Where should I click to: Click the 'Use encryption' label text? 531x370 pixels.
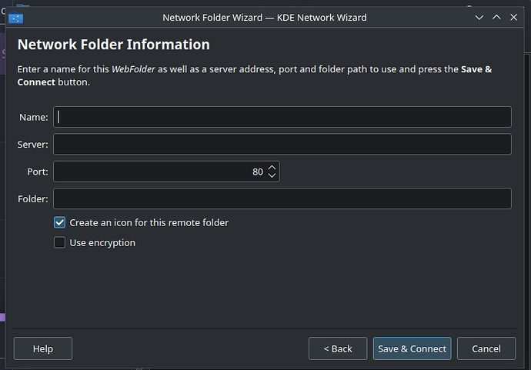(x=102, y=242)
